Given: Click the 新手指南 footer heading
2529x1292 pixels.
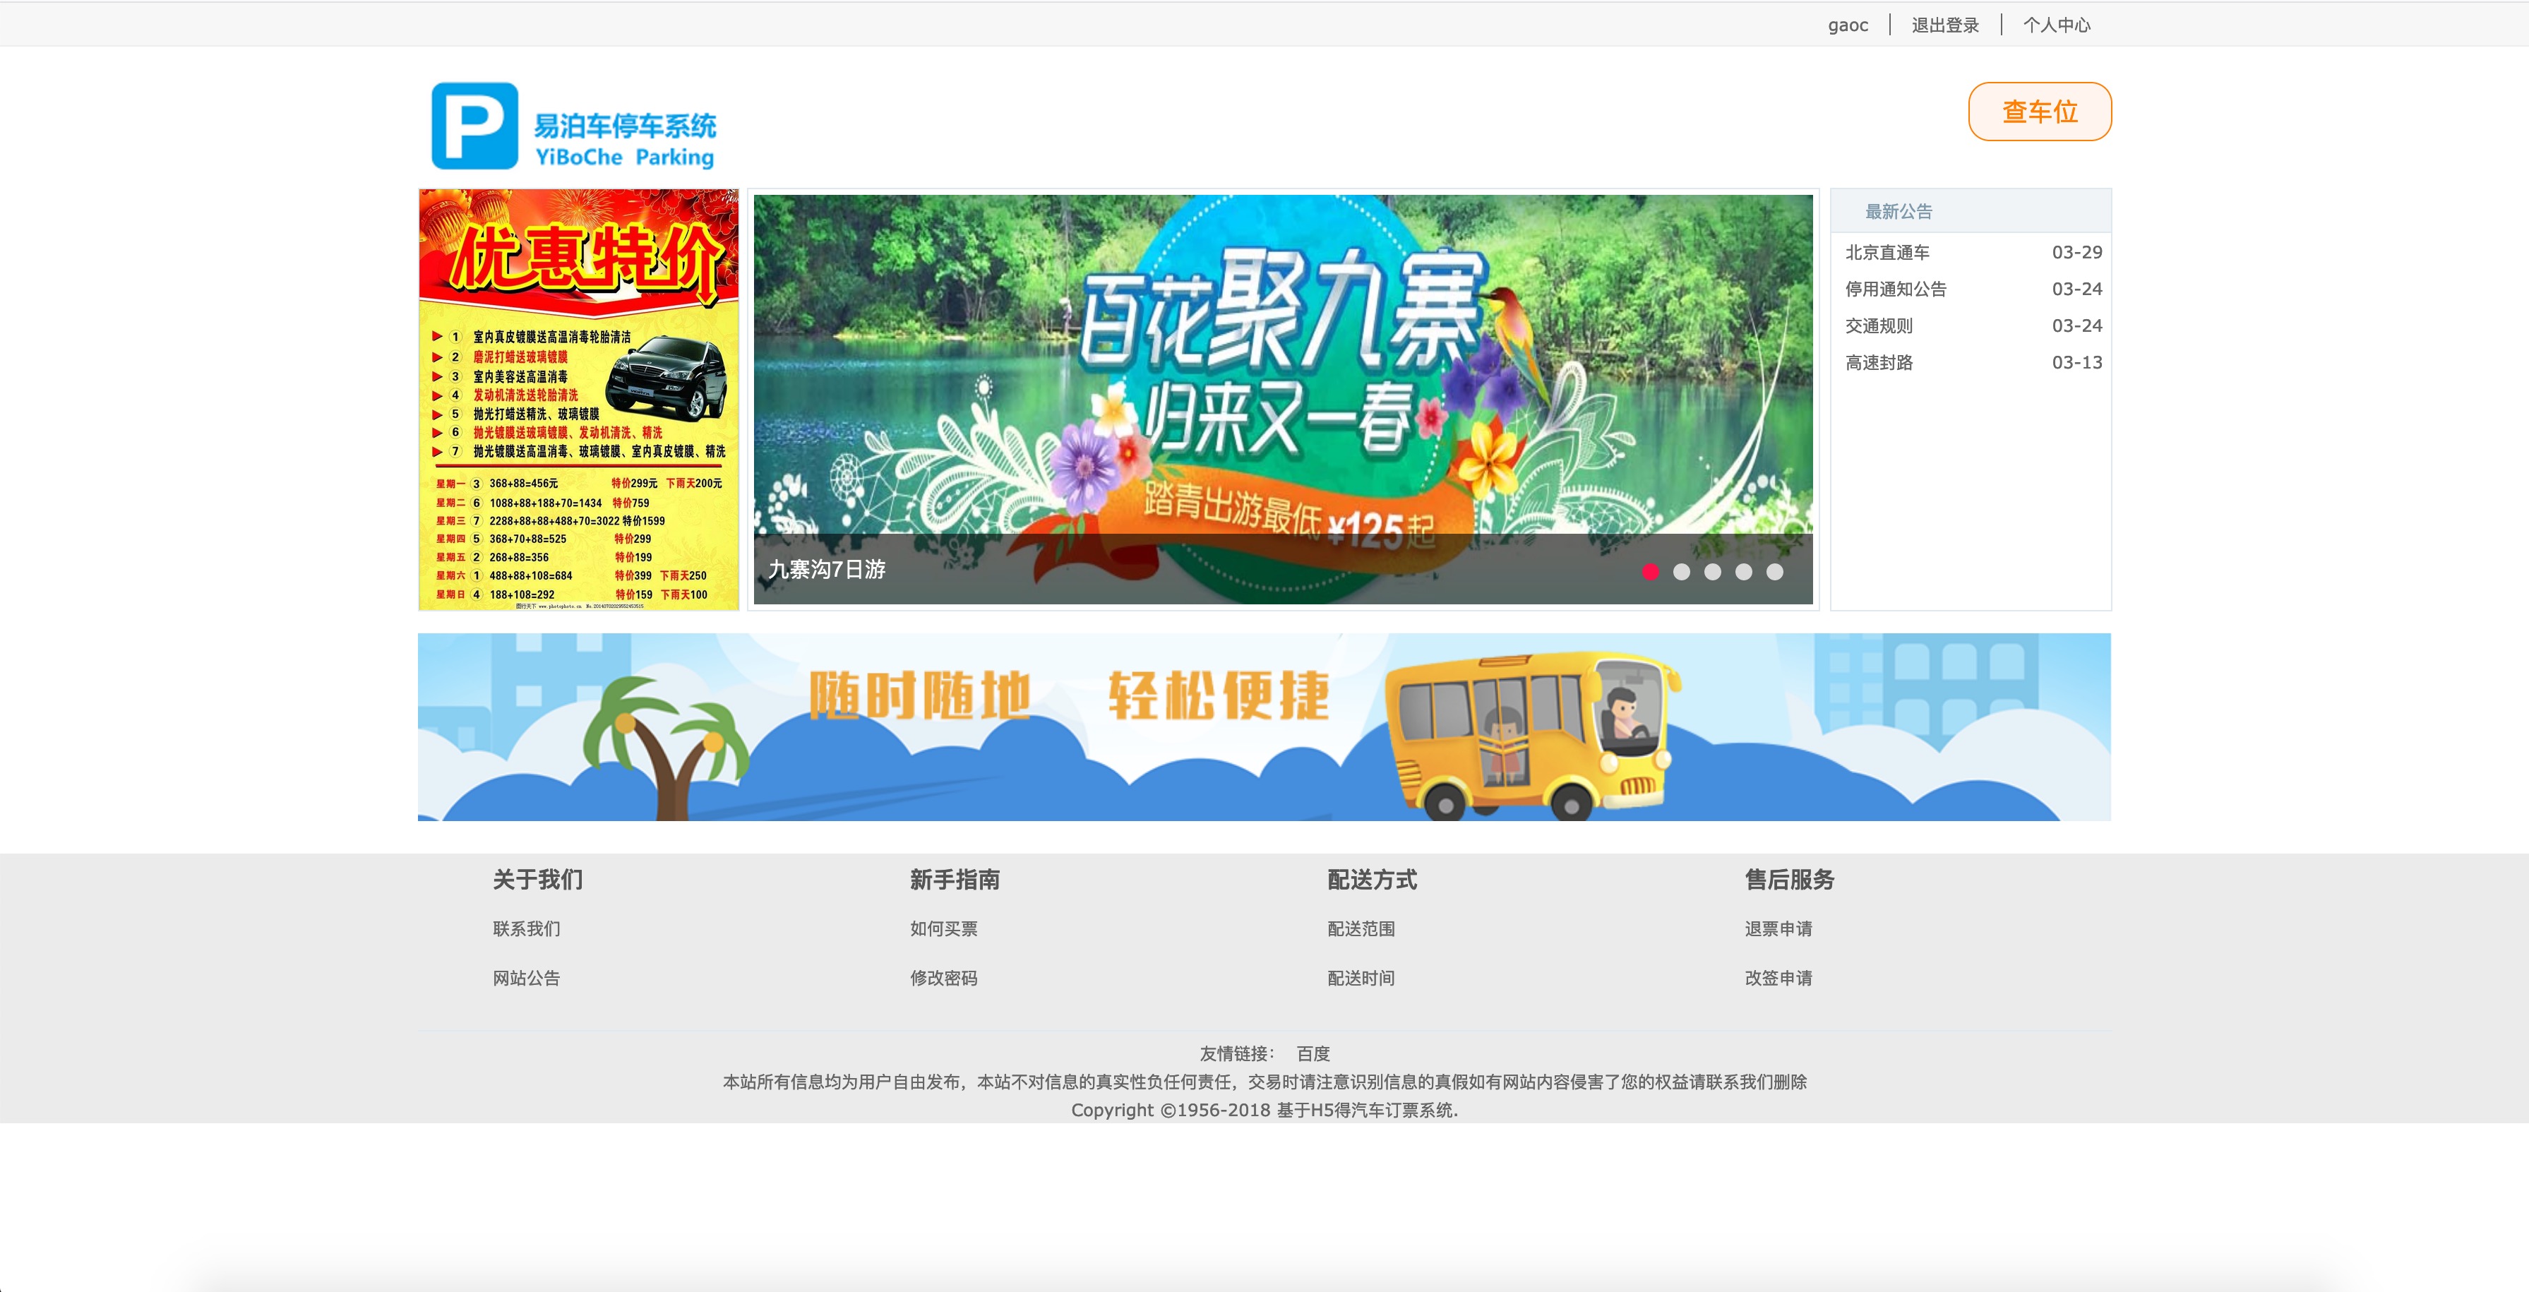Looking at the screenshot, I should point(955,880).
